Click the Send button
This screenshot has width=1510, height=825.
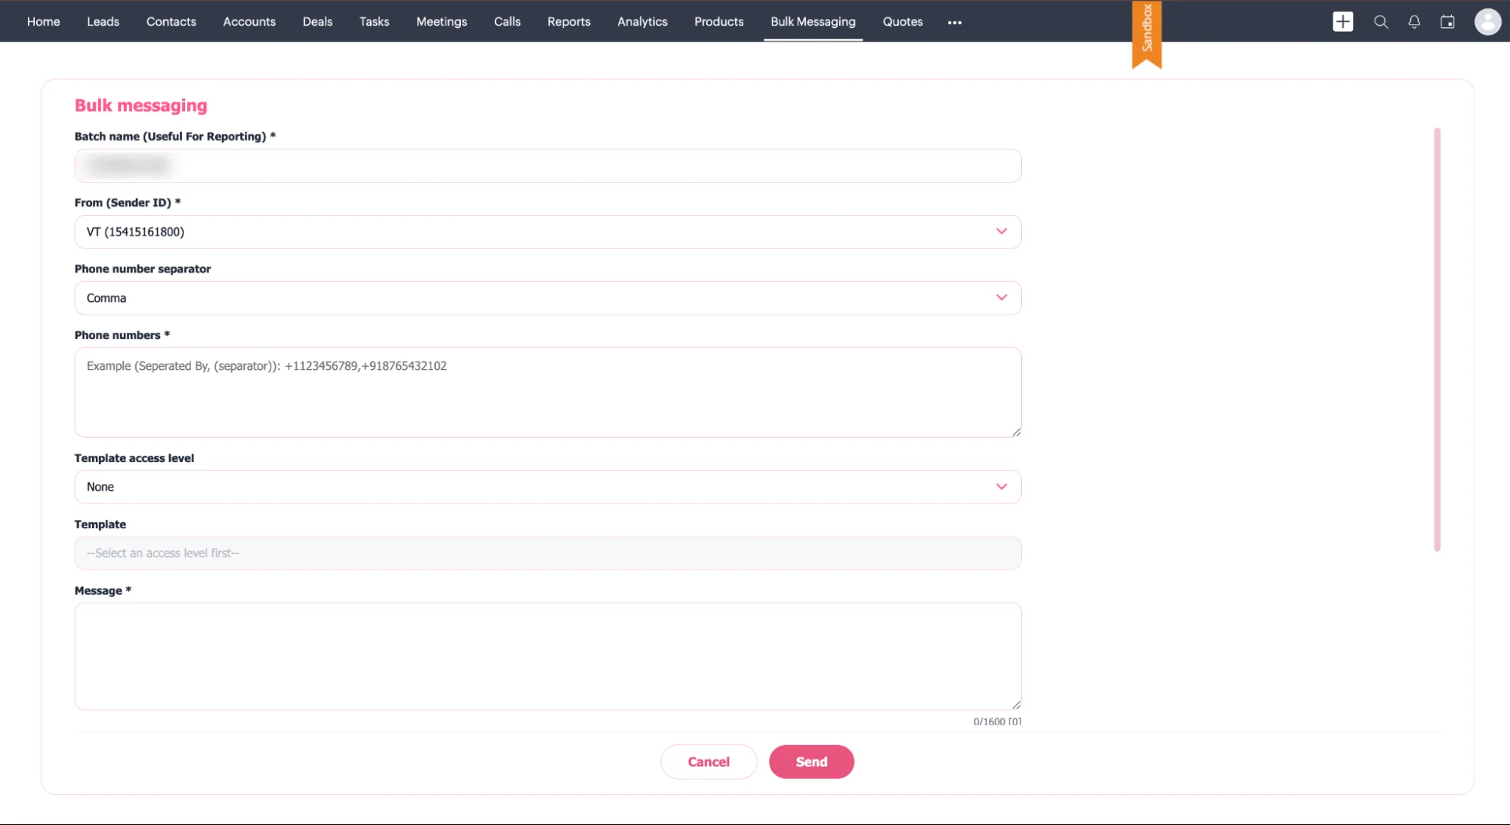click(811, 762)
